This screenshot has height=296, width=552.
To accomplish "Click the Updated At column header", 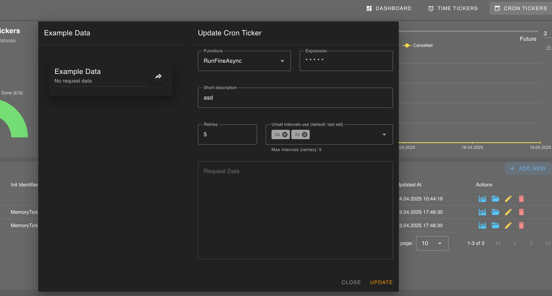I will click(x=410, y=185).
